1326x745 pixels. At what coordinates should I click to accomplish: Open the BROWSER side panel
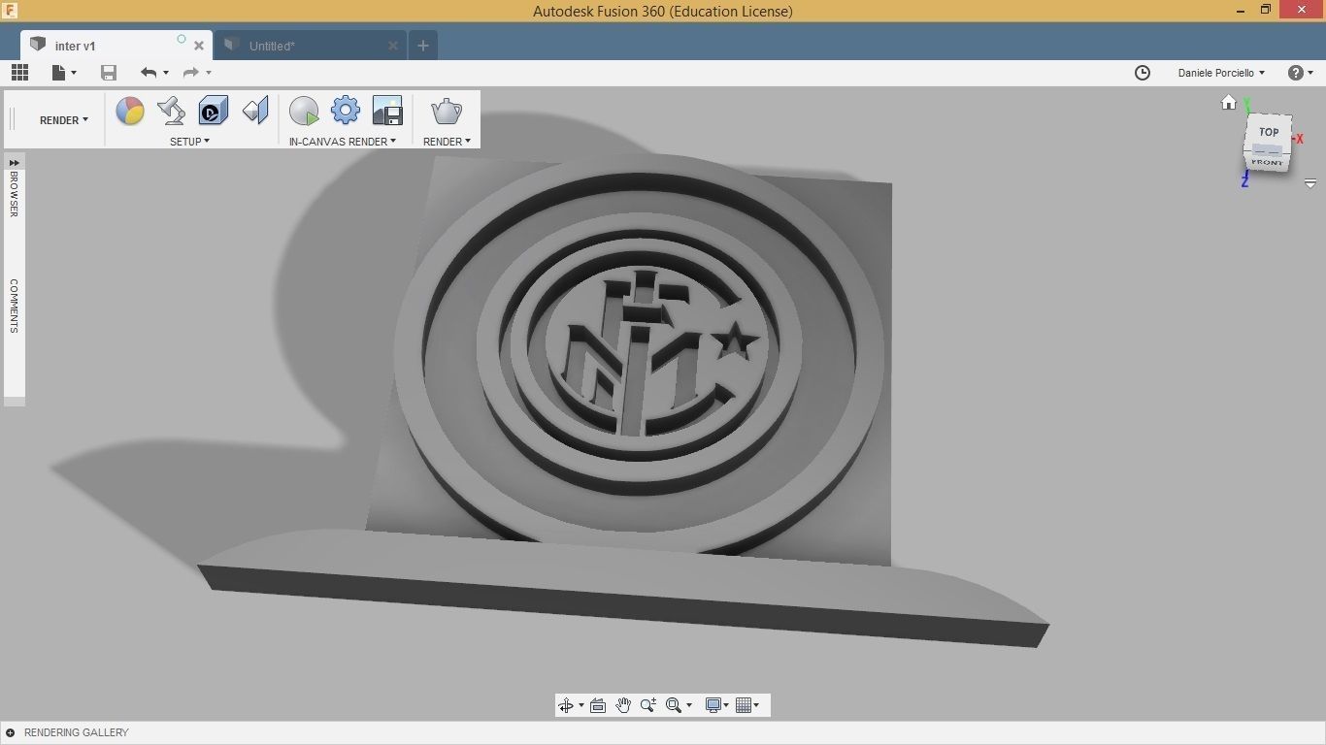(15, 194)
